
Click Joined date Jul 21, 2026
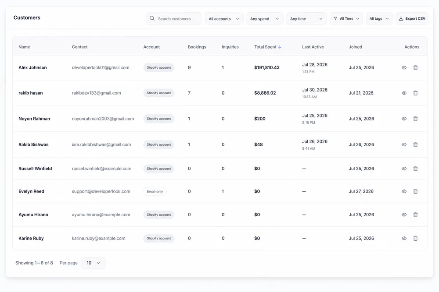[361, 93]
